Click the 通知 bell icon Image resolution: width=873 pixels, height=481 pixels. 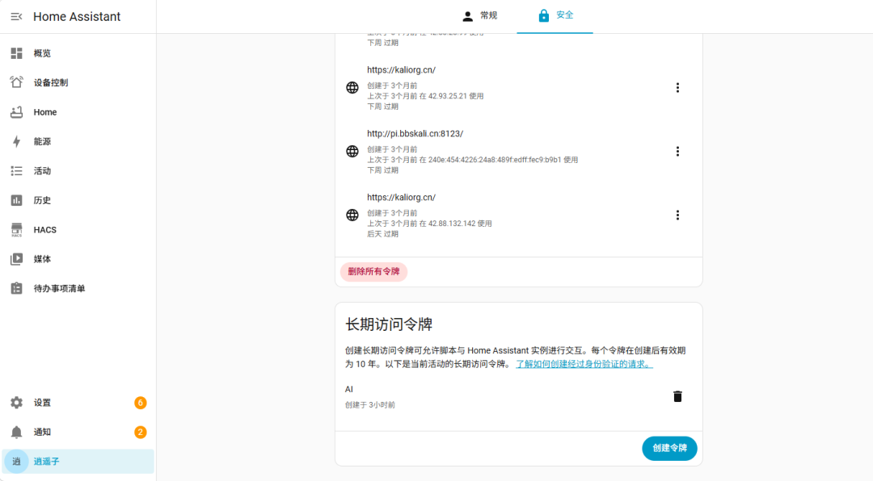pyautogui.click(x=17, y=432)
